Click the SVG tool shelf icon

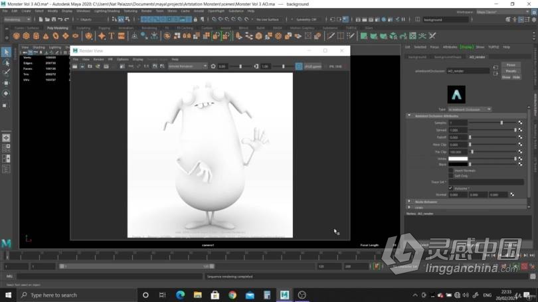[x=121, y=36]
